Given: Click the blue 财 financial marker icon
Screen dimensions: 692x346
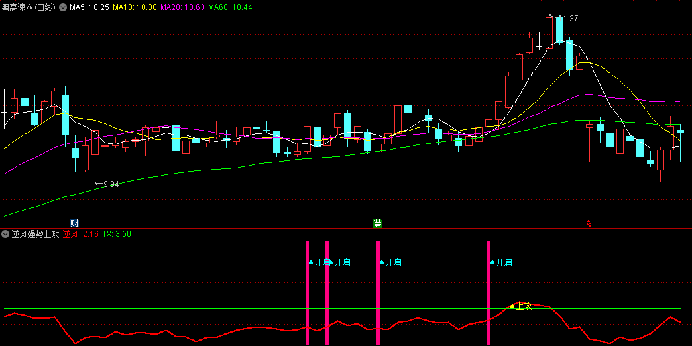Looking at the screenshot, I should (x=75, y=223).
